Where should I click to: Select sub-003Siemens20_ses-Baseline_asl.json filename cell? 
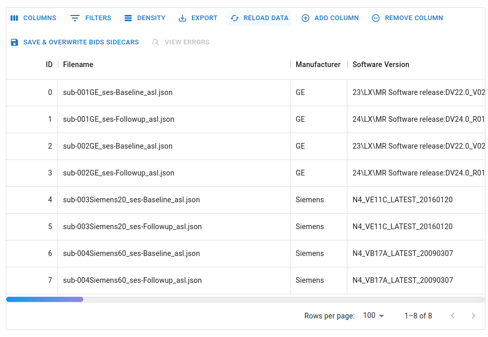pyautogui.click(x=174, y=200)
